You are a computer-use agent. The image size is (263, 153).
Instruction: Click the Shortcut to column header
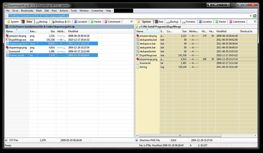(248, 31)
